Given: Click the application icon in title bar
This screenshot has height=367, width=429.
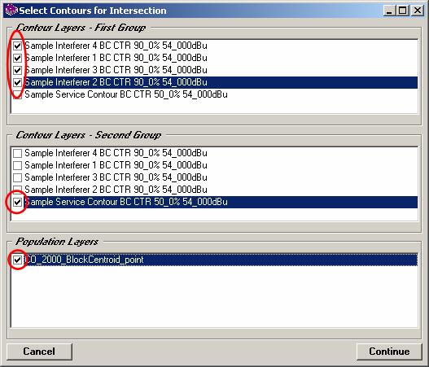Looking at the screenshot, I should tap(11, 11).
